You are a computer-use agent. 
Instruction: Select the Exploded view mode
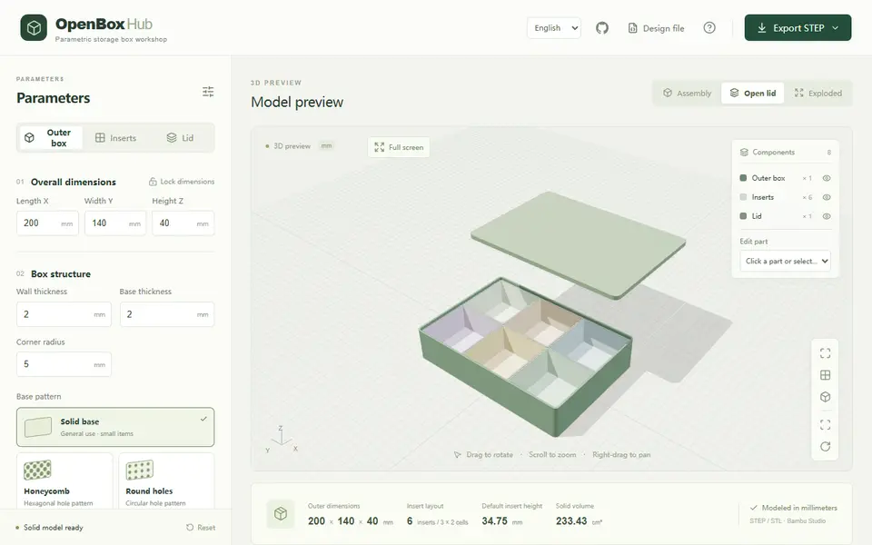818,93
